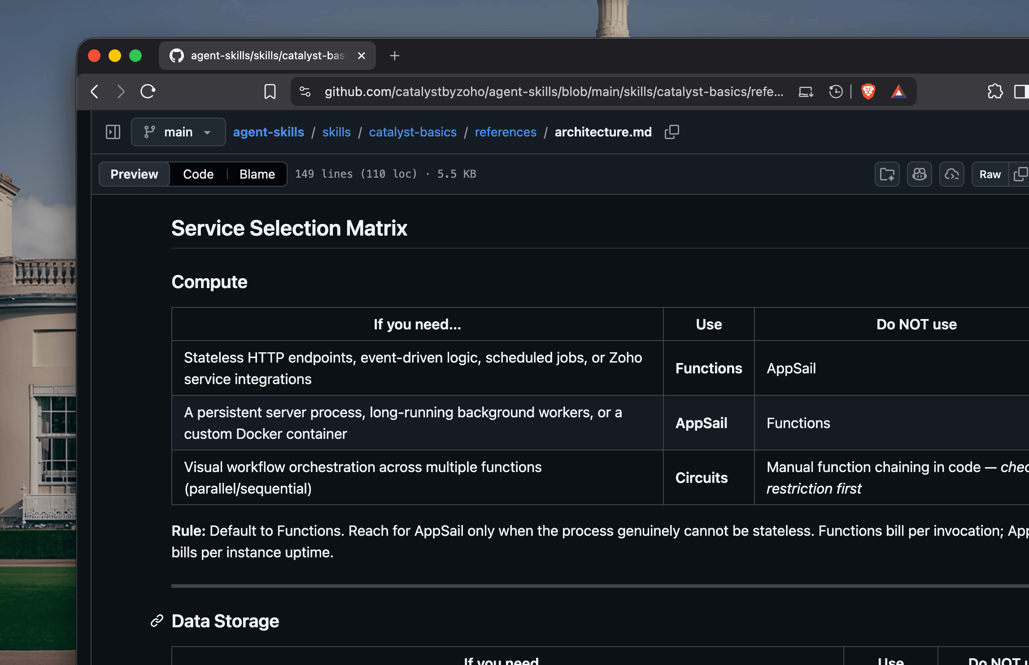Select the bold Functions cell in Use column
1029x665 pixels.
(x=709, y=368)
